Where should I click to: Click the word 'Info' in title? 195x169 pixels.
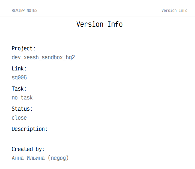click(115, 24)
